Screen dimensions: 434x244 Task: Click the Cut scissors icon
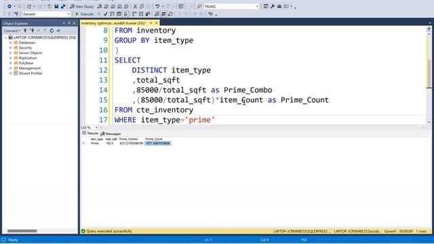click(x=135, y=6)
